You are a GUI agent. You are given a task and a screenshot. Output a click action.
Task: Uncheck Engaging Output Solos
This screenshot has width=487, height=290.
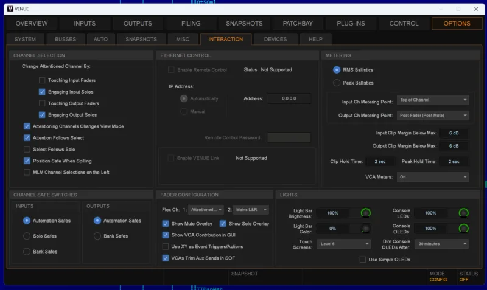[42, 115]
